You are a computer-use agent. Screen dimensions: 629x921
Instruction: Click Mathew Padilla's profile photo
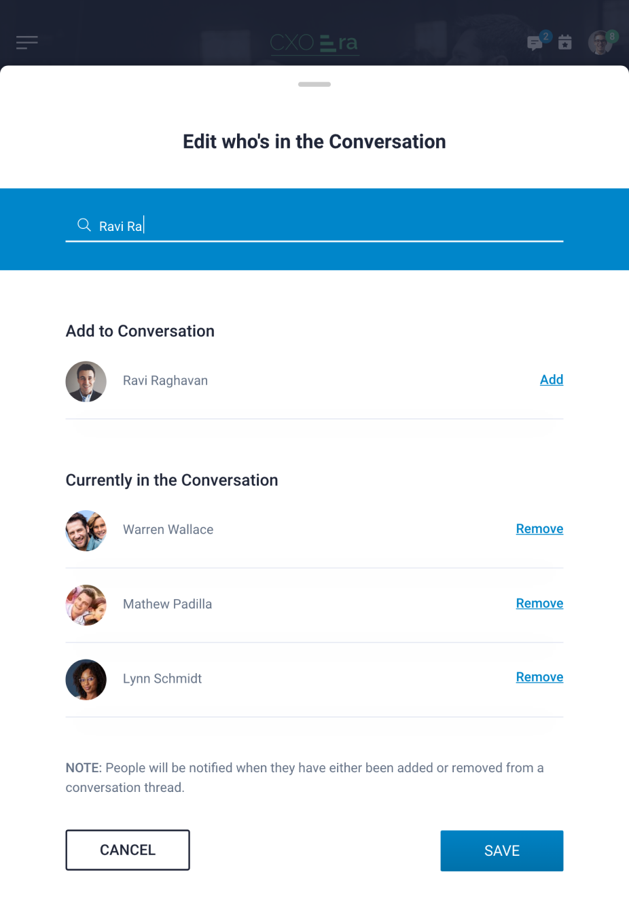coord(86,605)
